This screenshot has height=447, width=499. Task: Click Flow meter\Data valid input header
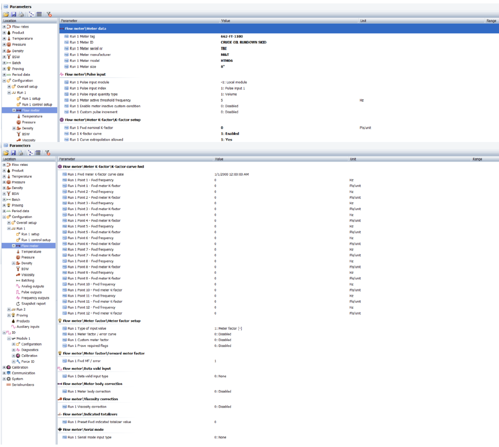87,368
